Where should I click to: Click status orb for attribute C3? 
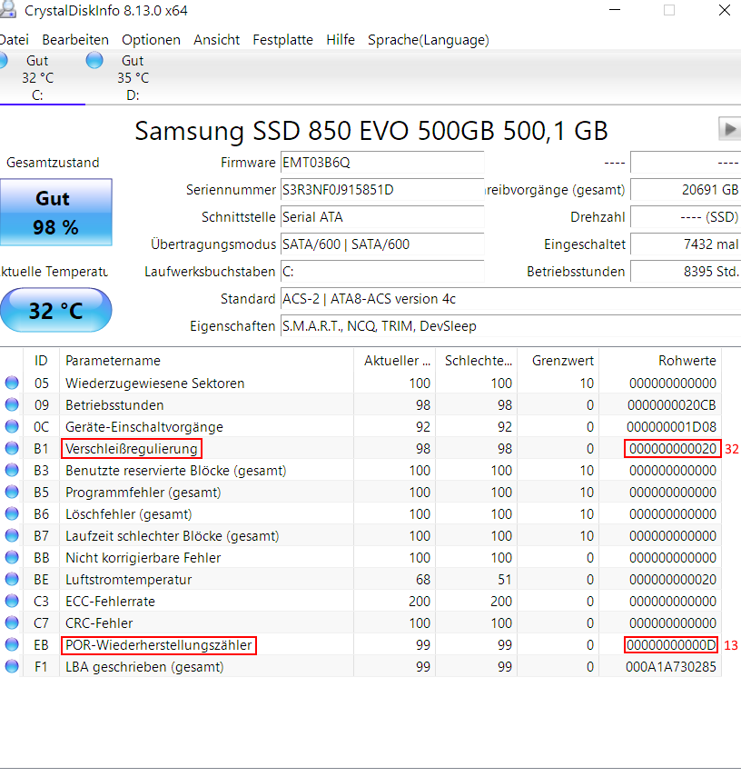click(x=12, y=601)
